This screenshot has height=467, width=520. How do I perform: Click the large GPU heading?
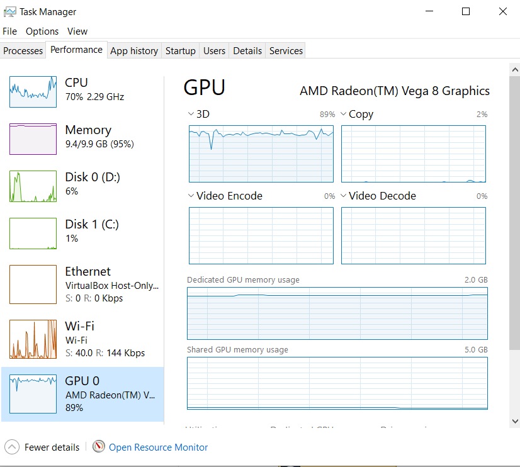204,87
